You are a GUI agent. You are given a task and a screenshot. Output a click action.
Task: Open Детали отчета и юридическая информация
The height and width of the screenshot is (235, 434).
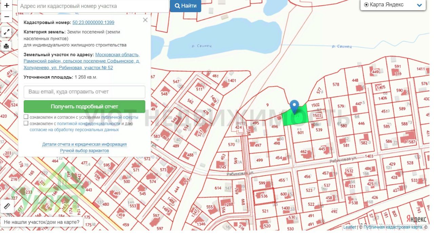pos(84,144)
